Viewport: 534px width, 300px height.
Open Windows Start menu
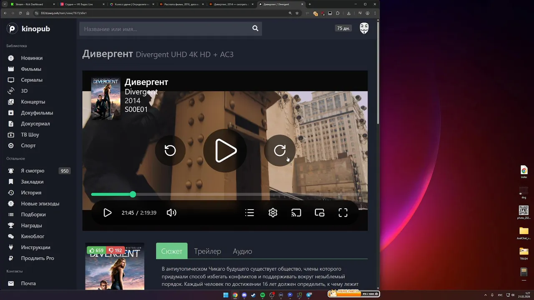[226, 295]
